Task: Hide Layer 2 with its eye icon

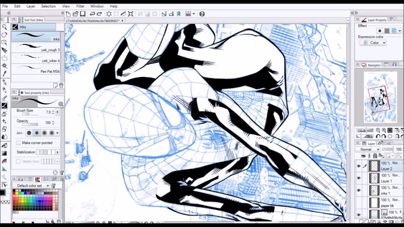Action: click(359, 166)
